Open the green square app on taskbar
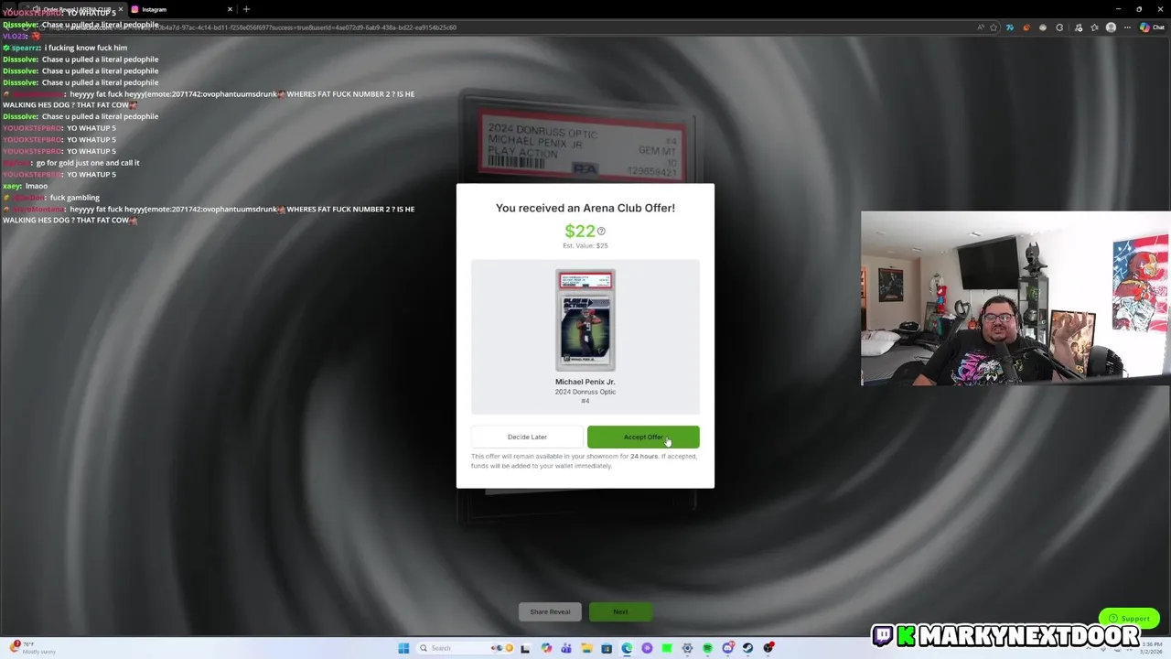 pos(667,648)
